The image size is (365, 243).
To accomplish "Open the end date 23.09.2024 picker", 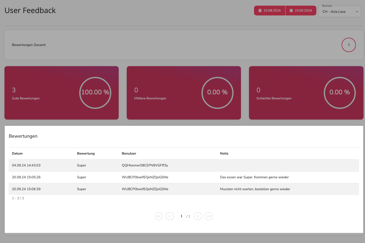I will pyautogui.click(x=301, y=10).
